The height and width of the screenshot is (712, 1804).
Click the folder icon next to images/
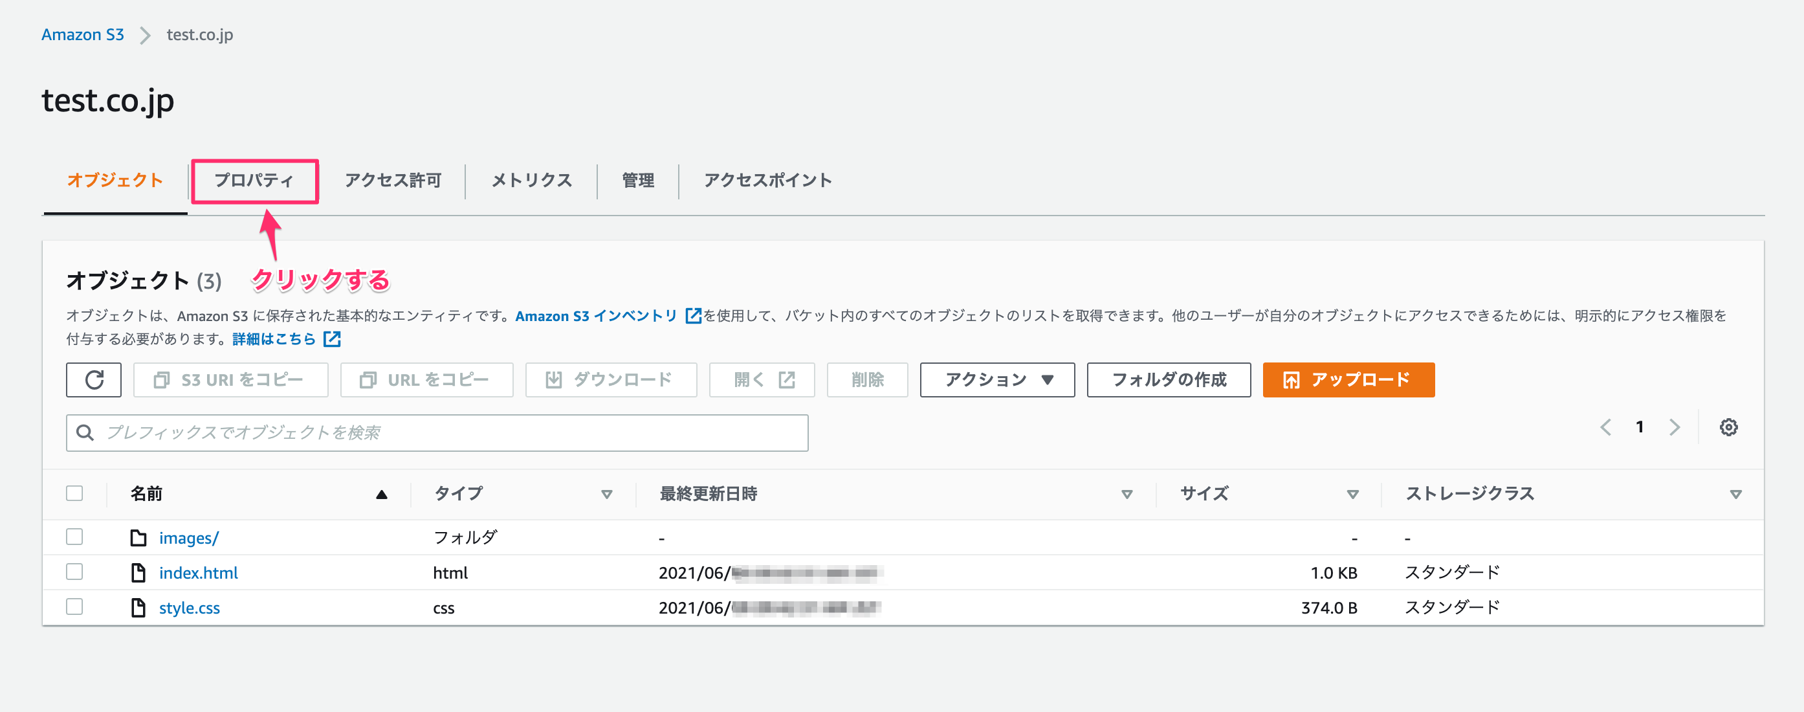click(x=138, y=537)
